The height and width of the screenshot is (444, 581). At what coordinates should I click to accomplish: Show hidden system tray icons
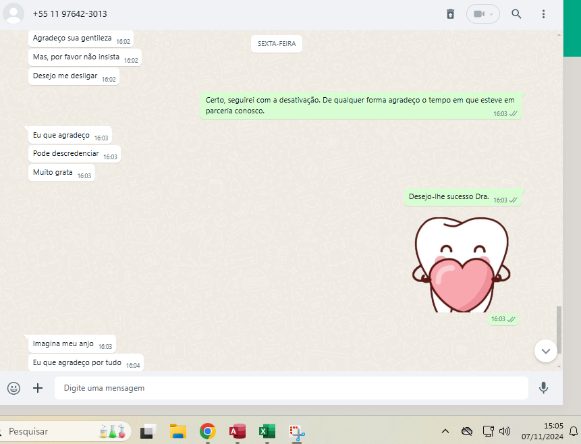click(x=445, y=431)
